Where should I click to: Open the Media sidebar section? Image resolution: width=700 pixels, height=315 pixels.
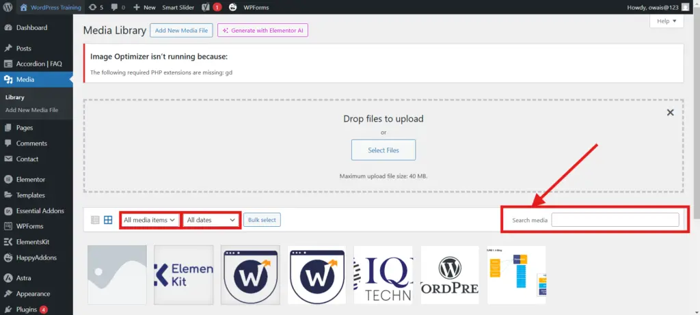[37, 79]
